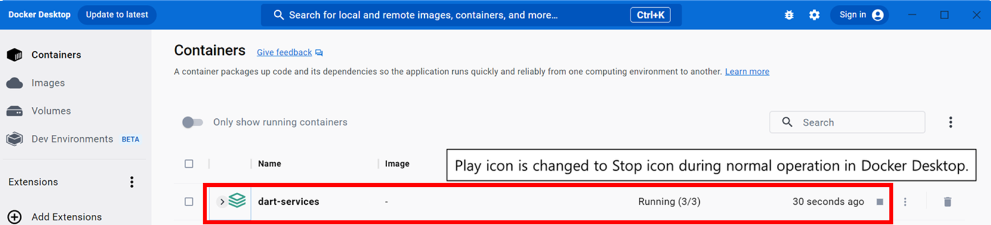This screenshot has height=225, width=991.
Task: Click the user avatar icon
Action: (878, 15)
